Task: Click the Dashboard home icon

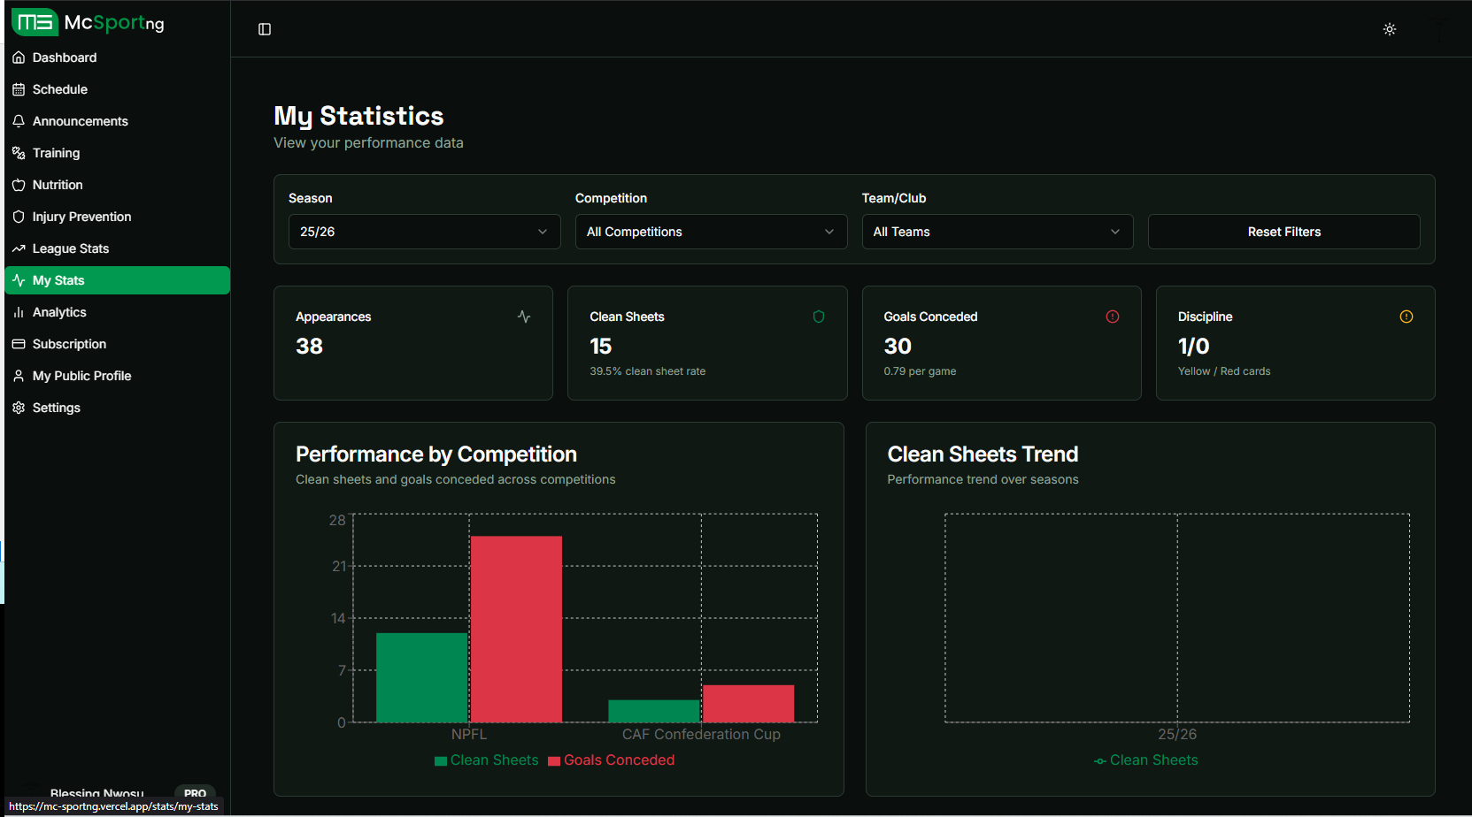Action: click(19, 57)
